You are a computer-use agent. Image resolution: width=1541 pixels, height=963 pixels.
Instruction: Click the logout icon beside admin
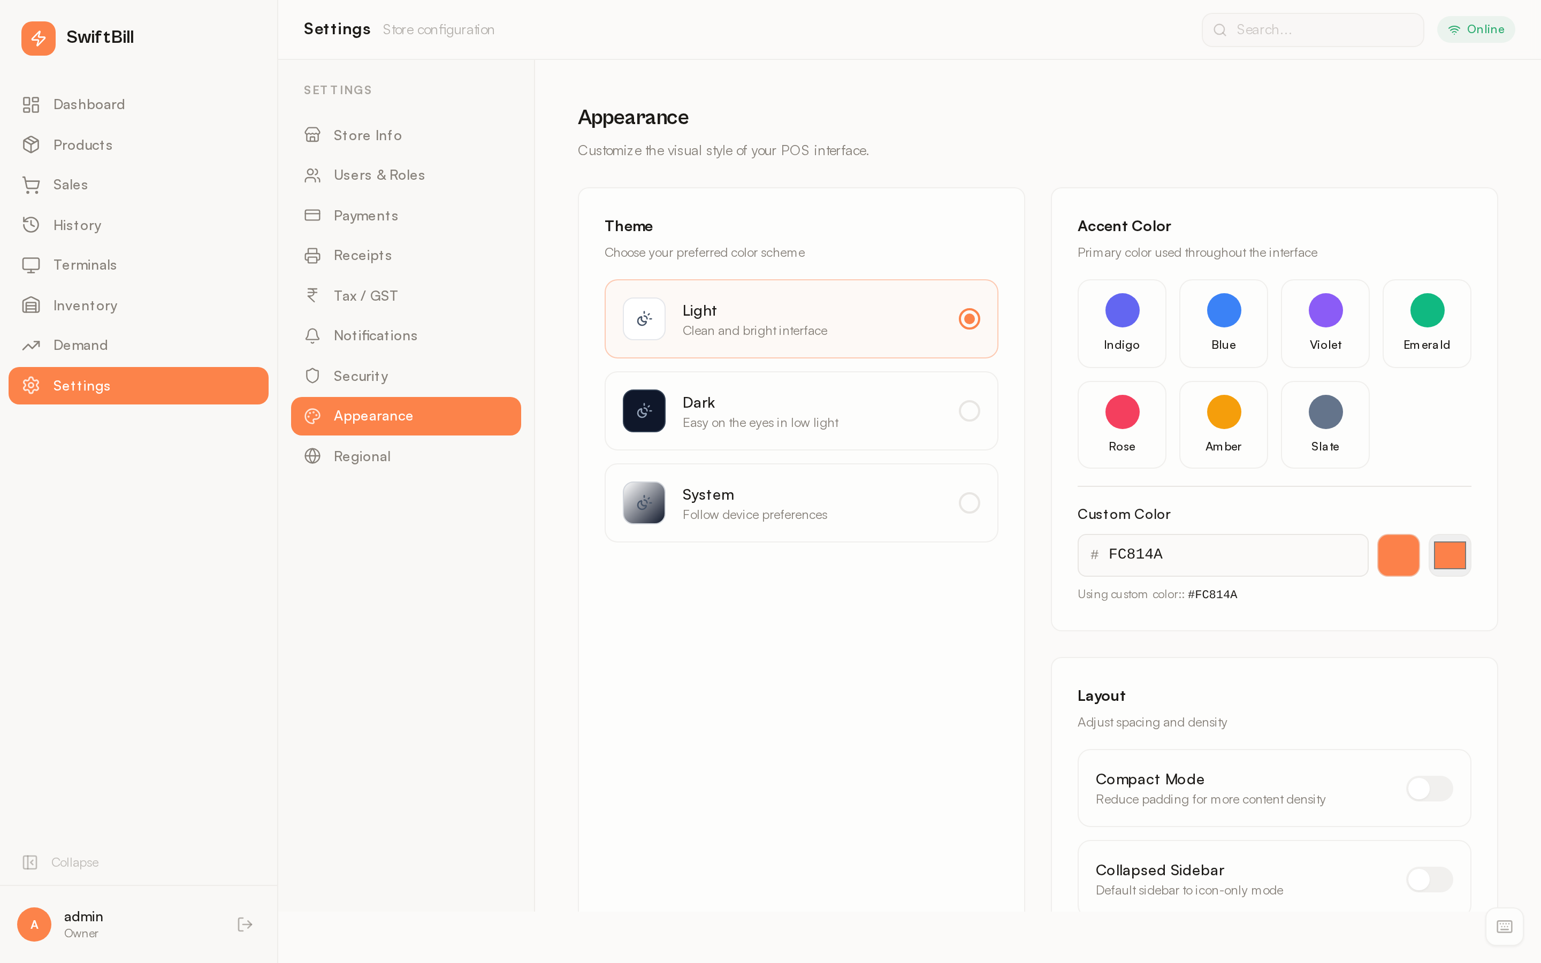point(245,924)
